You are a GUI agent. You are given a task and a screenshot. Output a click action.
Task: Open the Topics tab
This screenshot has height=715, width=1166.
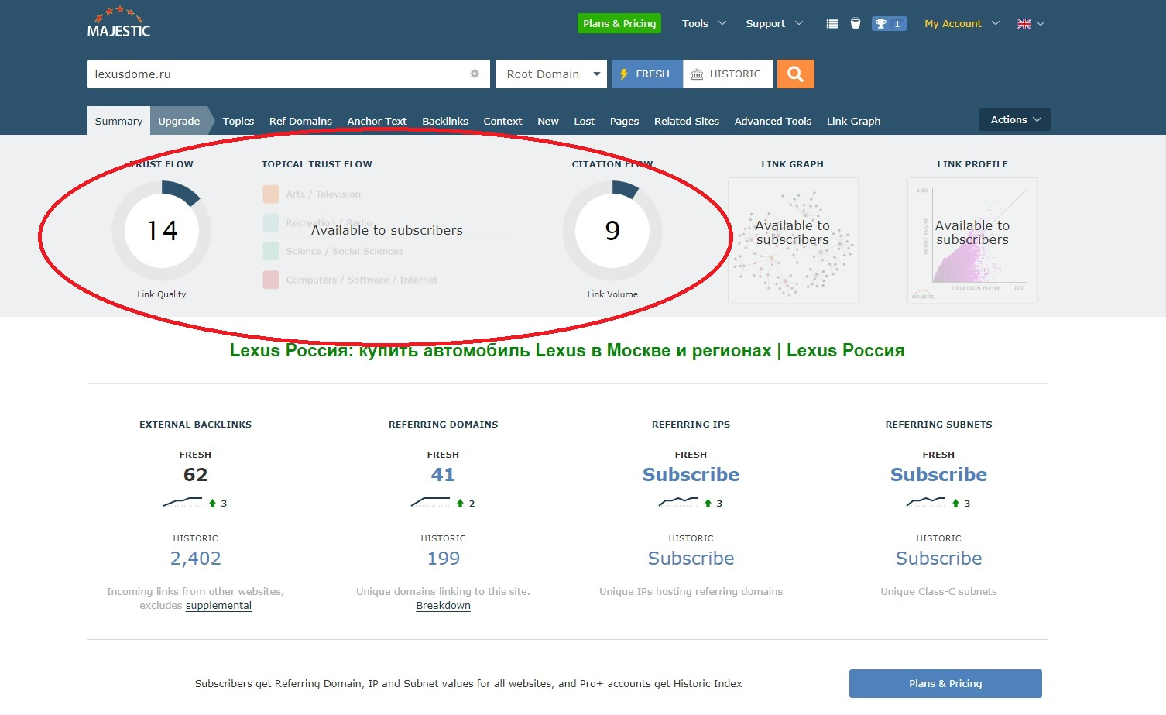pos(238,121)
